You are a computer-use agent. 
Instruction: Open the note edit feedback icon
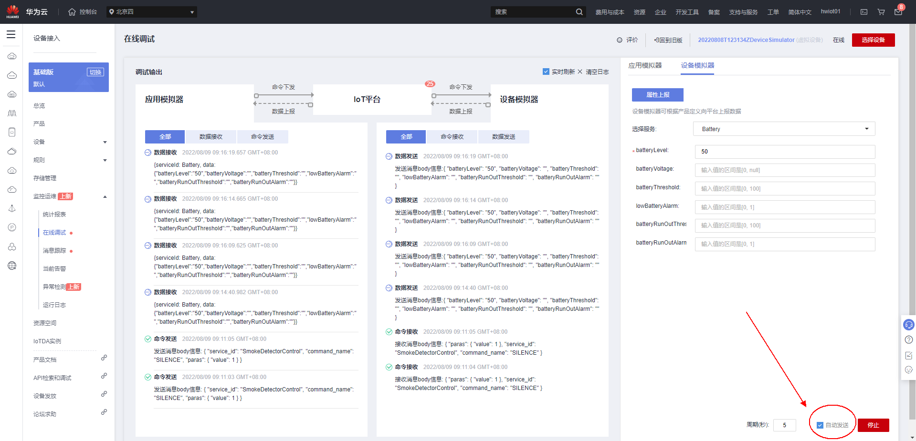(909, 355)
